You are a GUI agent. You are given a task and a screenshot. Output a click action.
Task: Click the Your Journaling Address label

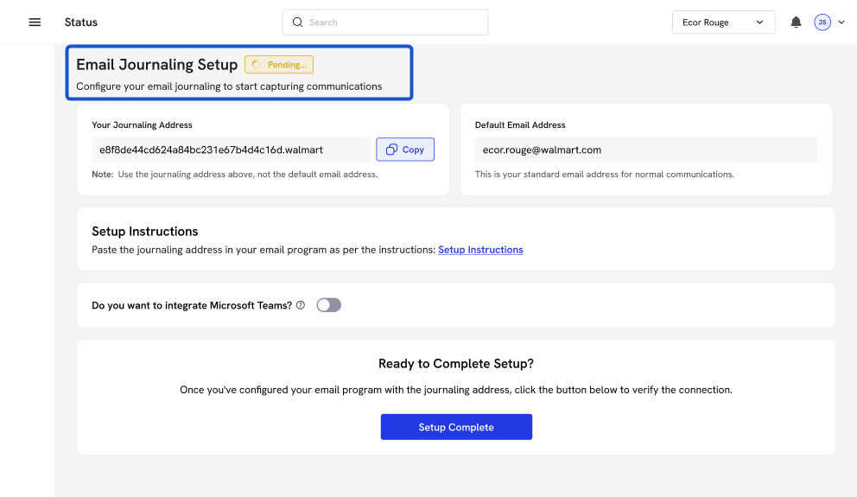142,125
